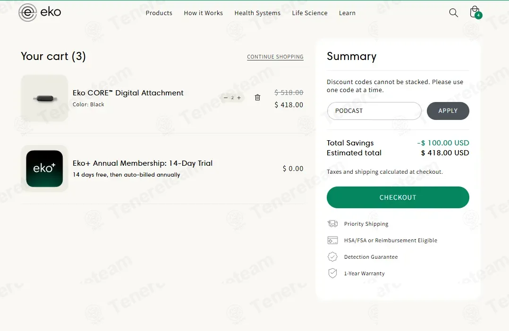The width and height of the screenshot is (509, 331).
Task: Click taxes and shipping calculated note
Action: click(385, 172)
